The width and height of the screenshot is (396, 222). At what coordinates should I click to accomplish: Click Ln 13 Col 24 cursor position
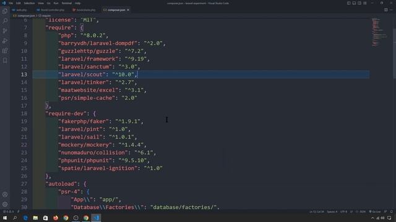pos(316,212)
